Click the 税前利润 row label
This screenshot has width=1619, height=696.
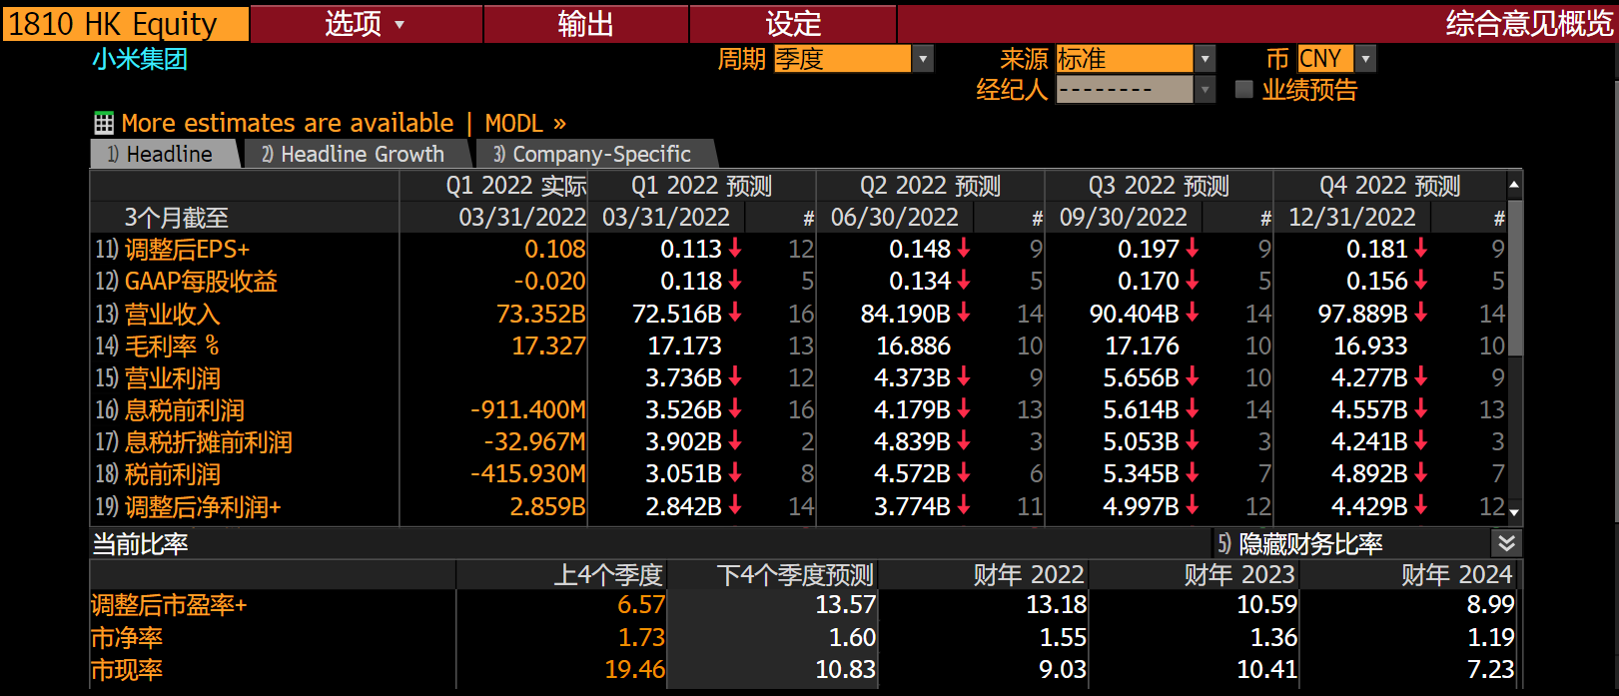pos(172,474)
